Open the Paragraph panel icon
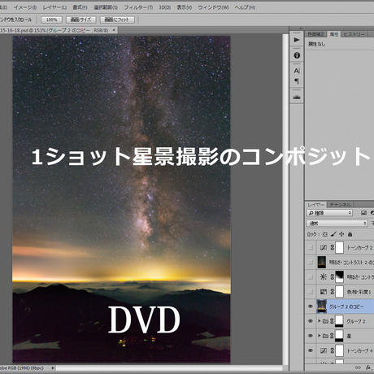 pyautogui.click(x=297, y=80)
